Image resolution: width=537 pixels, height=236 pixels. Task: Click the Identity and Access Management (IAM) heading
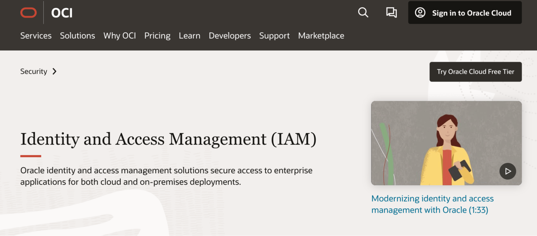click(x=168, y=139)
